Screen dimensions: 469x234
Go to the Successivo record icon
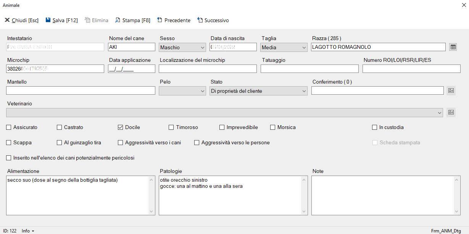[200, 20]
